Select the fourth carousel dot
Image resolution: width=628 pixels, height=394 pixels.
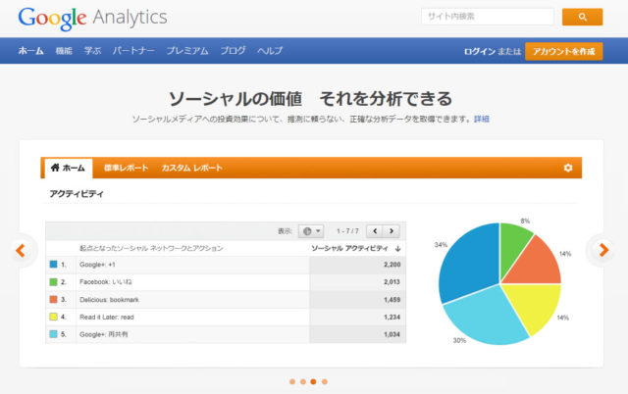click(325, 381)
